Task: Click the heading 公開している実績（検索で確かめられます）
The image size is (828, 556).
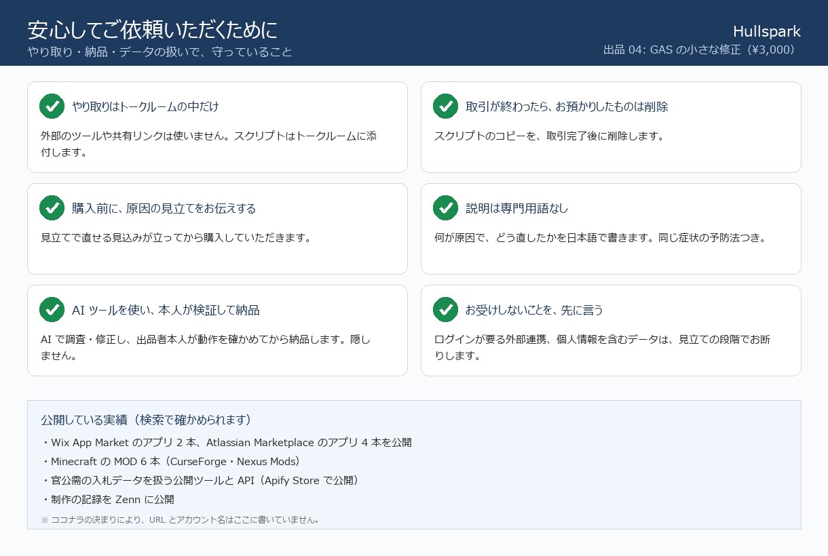Action: [x=146, y=420]
